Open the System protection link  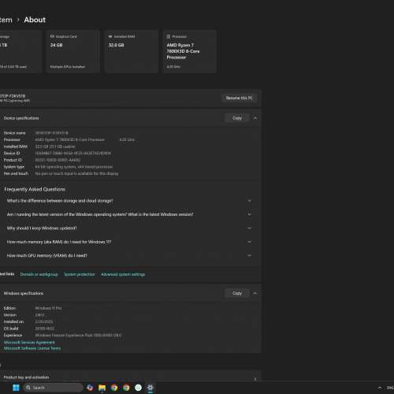click(80, 274)
